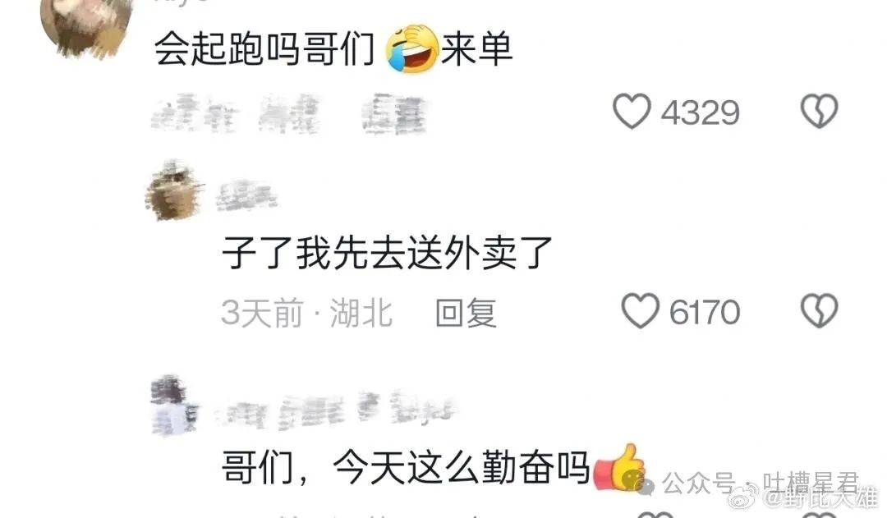This screenshot has width=887, height=518.
Task: Open avatar of the 送外卖 replier
Action: tap(173, 190)
